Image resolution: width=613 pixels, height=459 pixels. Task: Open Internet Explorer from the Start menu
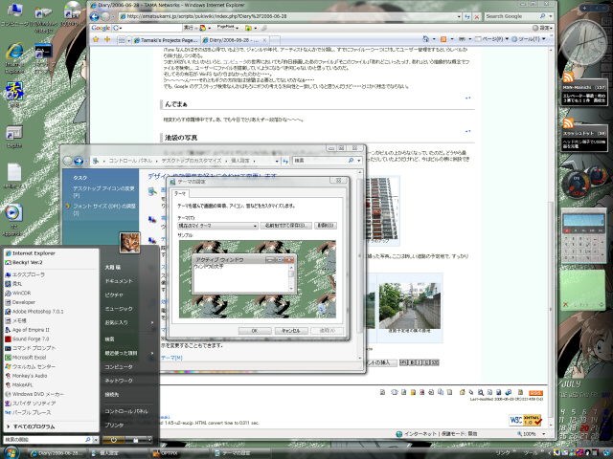tap(34, 252)
